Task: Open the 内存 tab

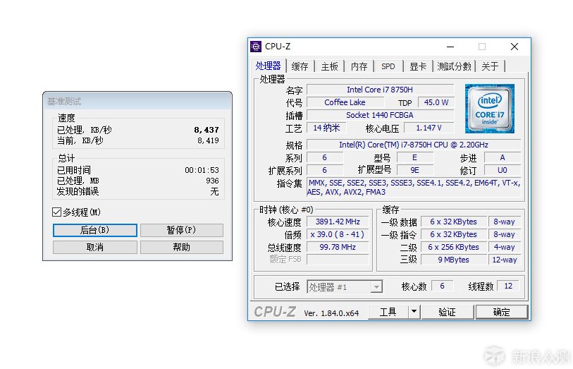Action: [359, 66]
